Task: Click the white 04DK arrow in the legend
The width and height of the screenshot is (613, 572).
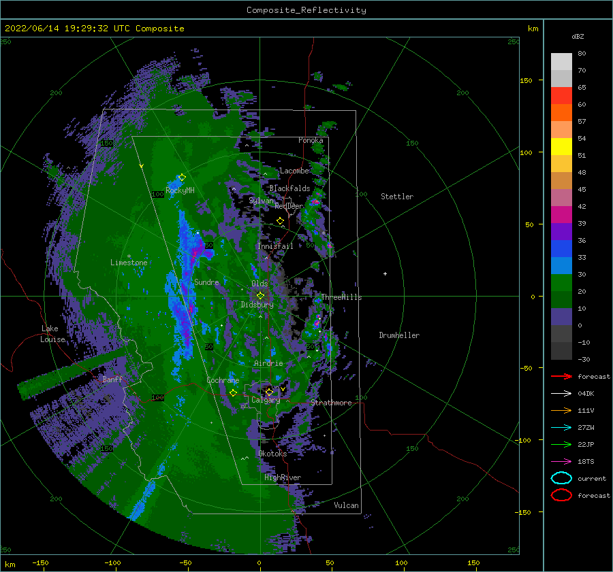Action: point(561,393)
